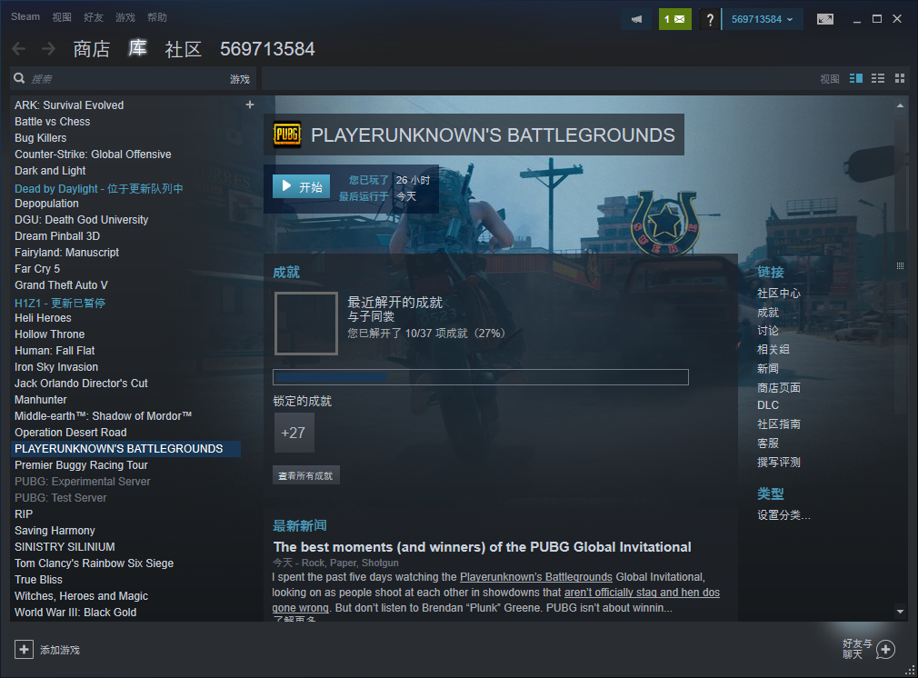Image resolution: width=918 pixels, height=678 pixels.
Task: Select PUBG: Experimental Server
Action: 82,482
